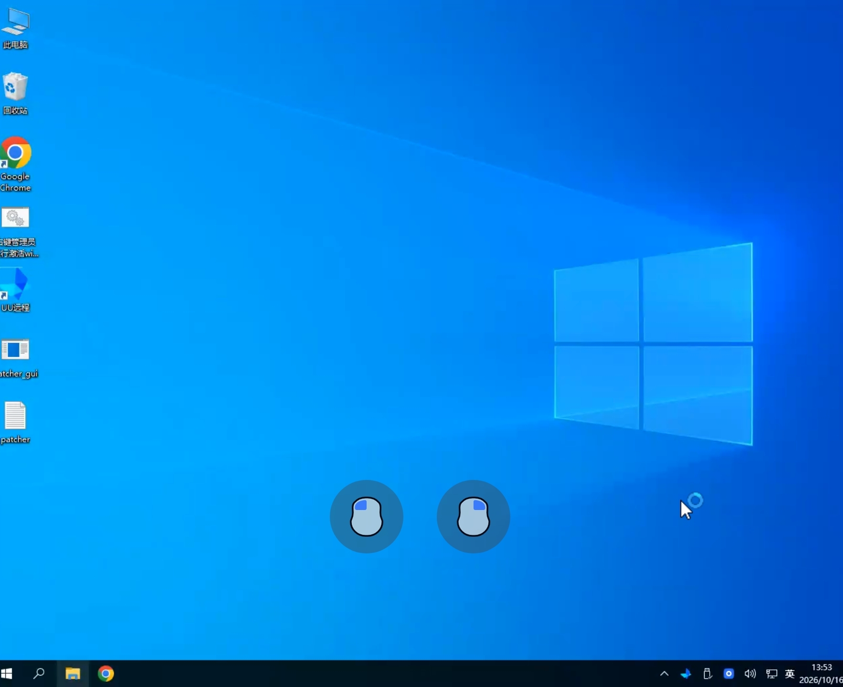This screenshot has width=843, height=687.
Task: Open the taskbar search magnifier
Action: point(39,674)
